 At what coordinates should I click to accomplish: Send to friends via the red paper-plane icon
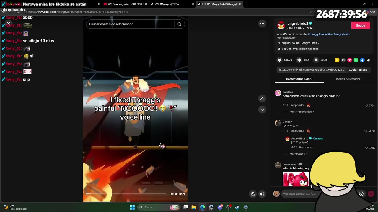pyautogui.click(x=350, y=60)
